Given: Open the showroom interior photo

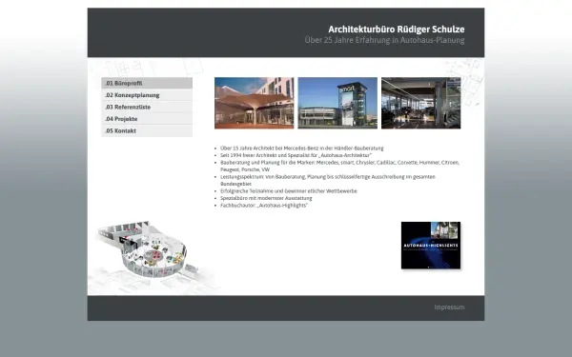Looking at the screenshot, I should [421, 103].
